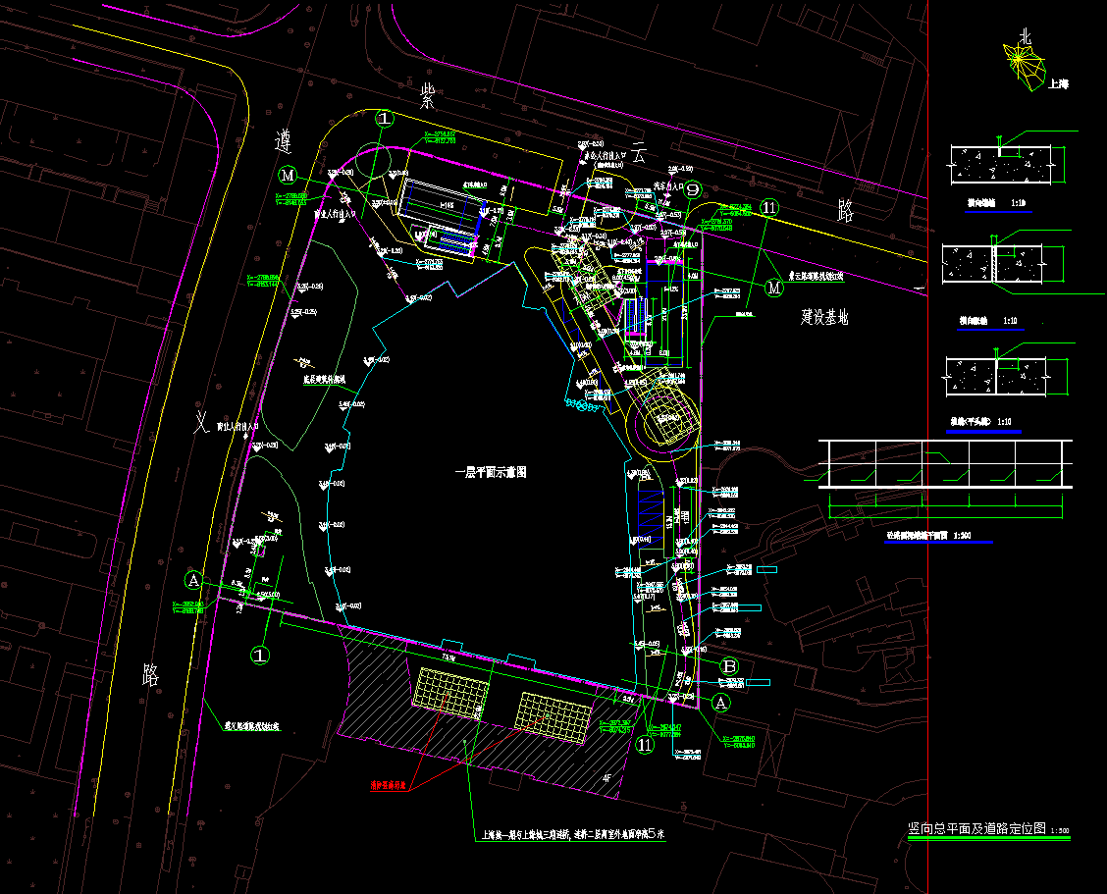Select grid bubble 1 above the site

(x=384, y=118)
